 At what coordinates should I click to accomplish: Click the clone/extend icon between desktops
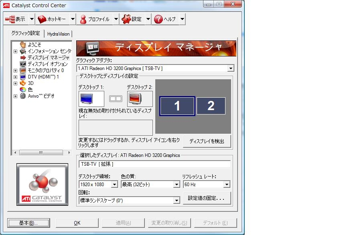point(116,99)
